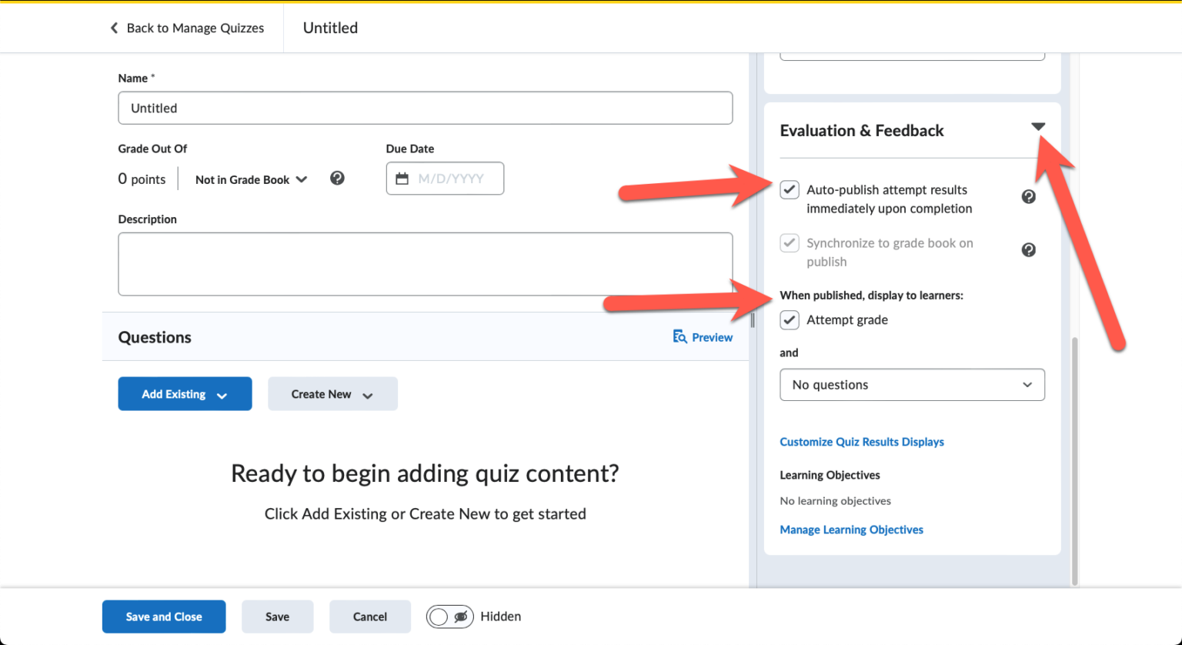Click the help icon beside Auto-publish attempt results
The width and height of the screenshot is (1182, 645).
1029,196
